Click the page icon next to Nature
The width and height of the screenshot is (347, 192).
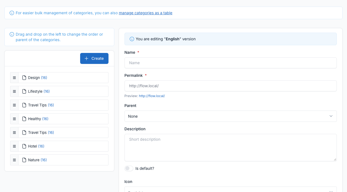[24, 160]
